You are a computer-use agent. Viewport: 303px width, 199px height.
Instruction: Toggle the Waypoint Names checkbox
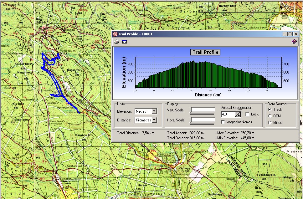click(x=223, y=122)
